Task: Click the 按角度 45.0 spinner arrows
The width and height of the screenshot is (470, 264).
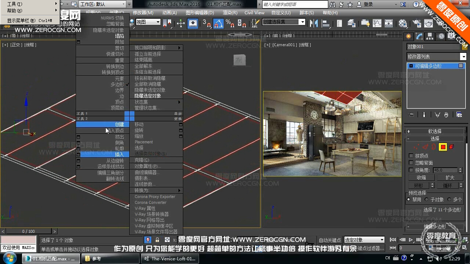Action: [460, 170]
